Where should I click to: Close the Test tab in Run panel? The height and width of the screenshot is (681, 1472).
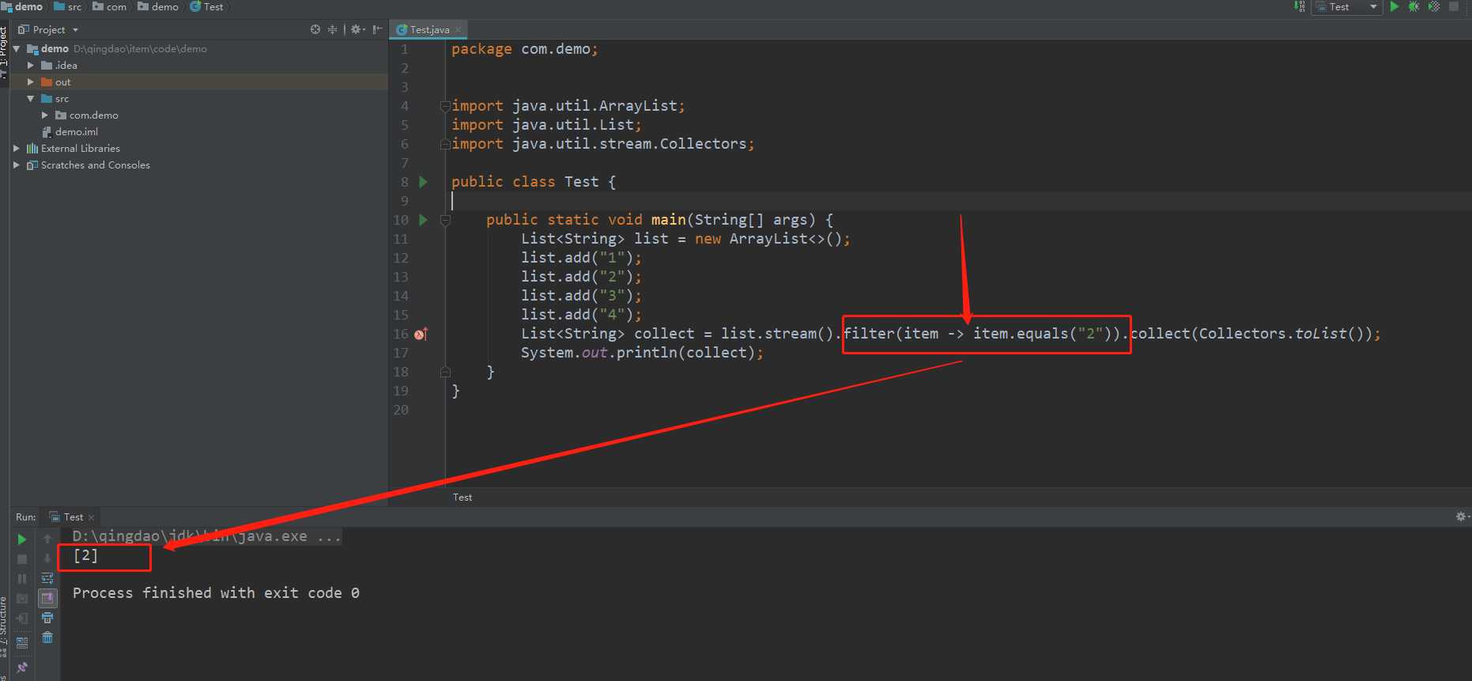pyautogui.click(x=91, y=517)
